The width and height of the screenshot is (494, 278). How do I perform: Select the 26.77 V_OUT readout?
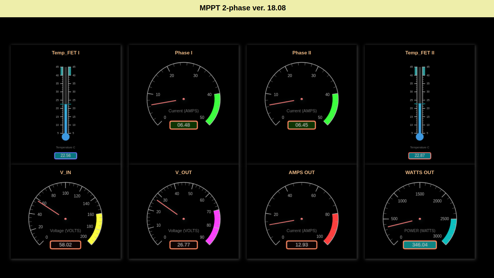pos(184,245)
